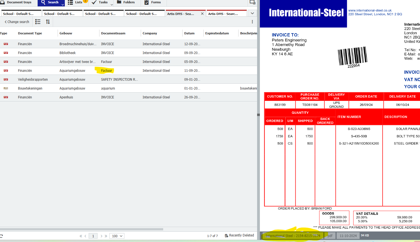The image size is (420, 242).
Task: Open the page size 100 dropdown
Action: pos(117,236)
